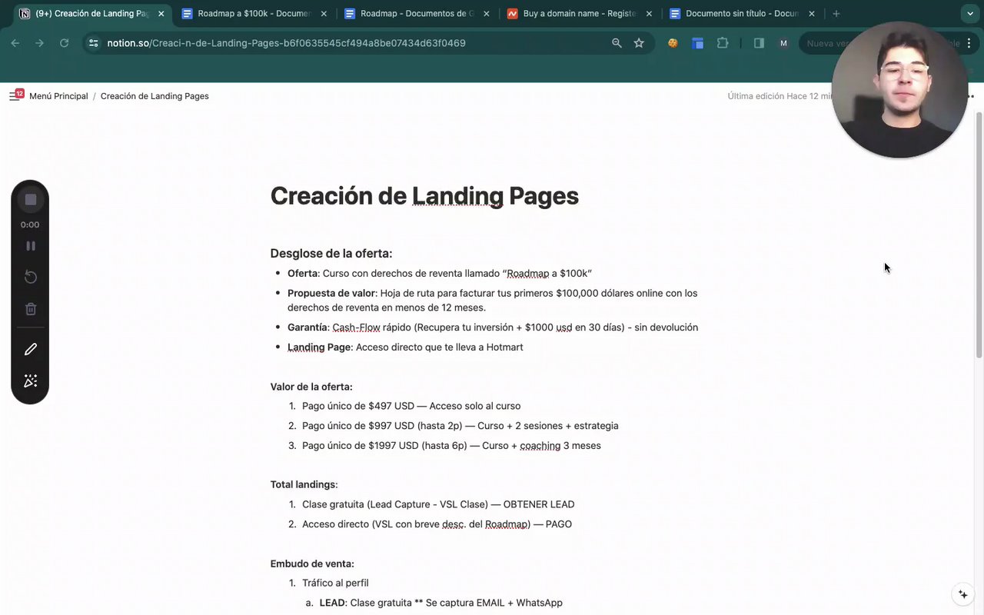Open the confetti effects tool in the recorder bar
Screen dimensions: 984x615
31,381
